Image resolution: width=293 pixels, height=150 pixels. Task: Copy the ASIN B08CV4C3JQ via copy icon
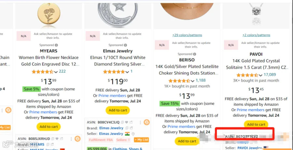pyautogui.click(x=122, y=122)
